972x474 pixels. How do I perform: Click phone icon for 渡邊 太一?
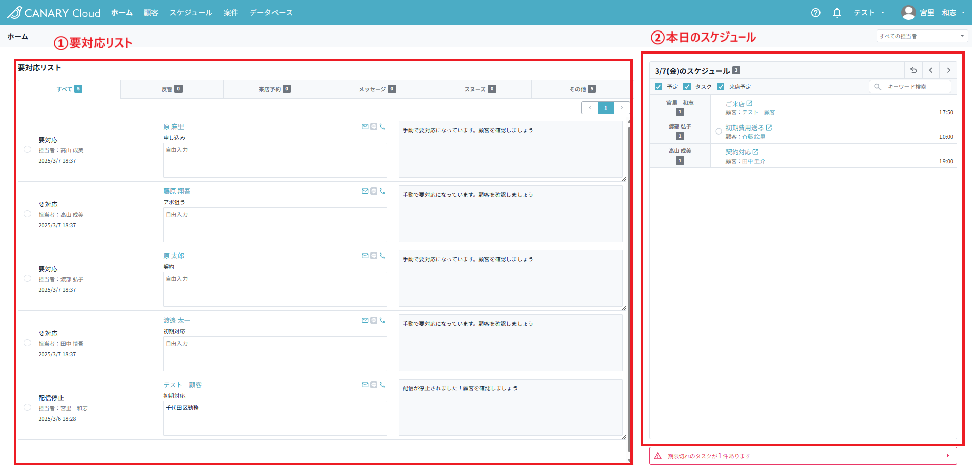(382, 320)
